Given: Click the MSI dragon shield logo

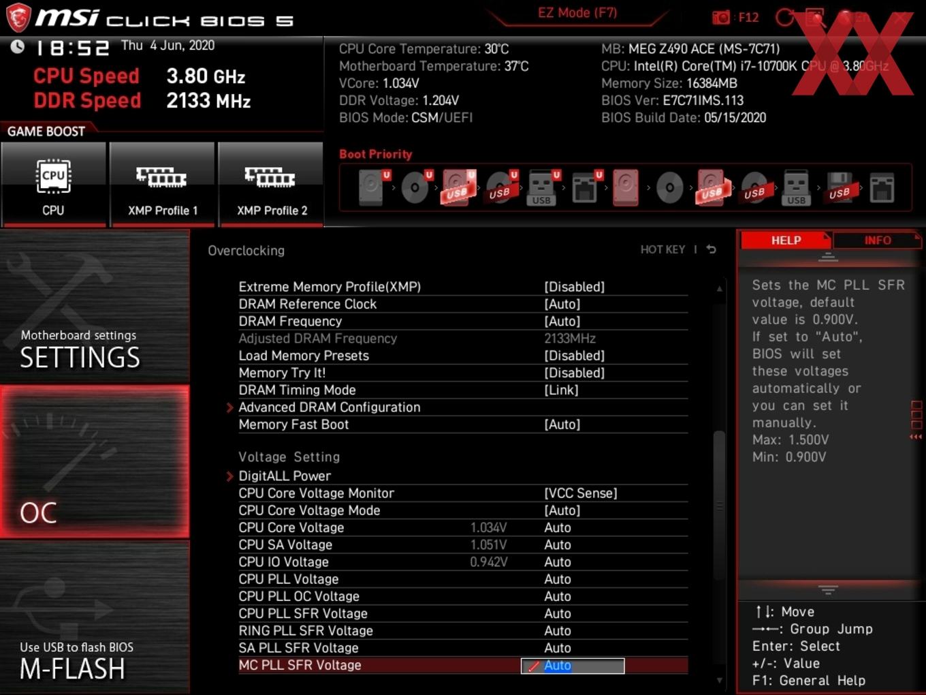Looking at the screenshot, I should coord(18,18).
